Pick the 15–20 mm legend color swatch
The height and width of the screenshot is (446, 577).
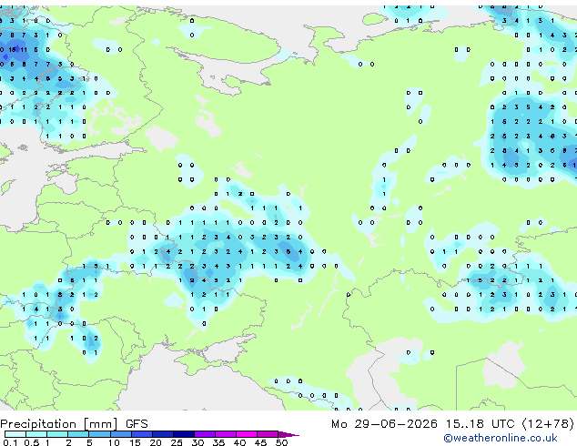(142, 434)
